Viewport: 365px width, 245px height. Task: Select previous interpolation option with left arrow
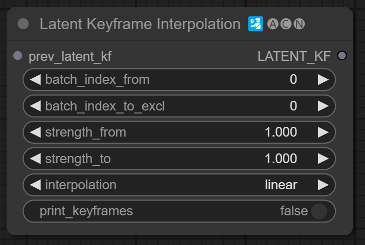click(35, 185)
